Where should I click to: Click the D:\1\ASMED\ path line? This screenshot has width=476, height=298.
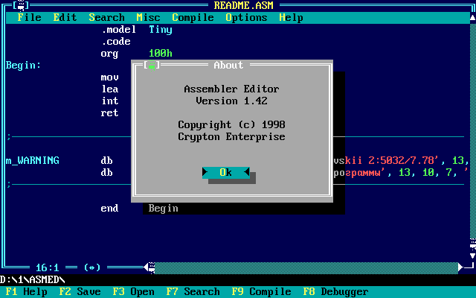pyautogui.click(x=33, y=280)
